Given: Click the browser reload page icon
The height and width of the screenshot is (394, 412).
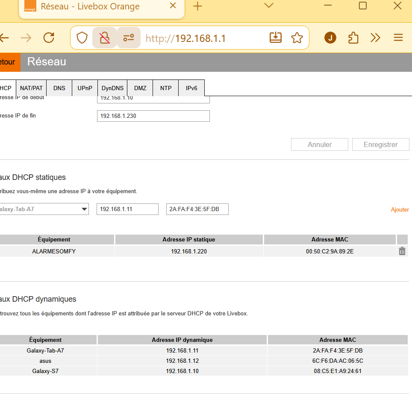Looking at the screenshot, I should coord(49,38).
